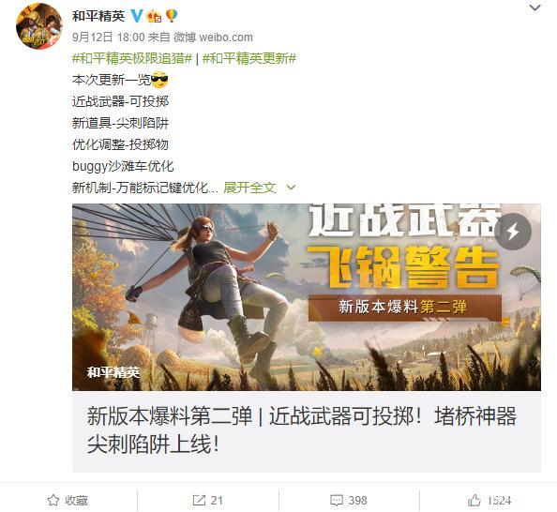
Task: Open the 9月12日 18:00 timestamp link
Action: [109, 37]
